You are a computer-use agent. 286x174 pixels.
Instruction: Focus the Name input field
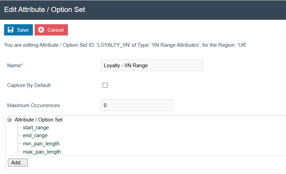coord(152,66)
